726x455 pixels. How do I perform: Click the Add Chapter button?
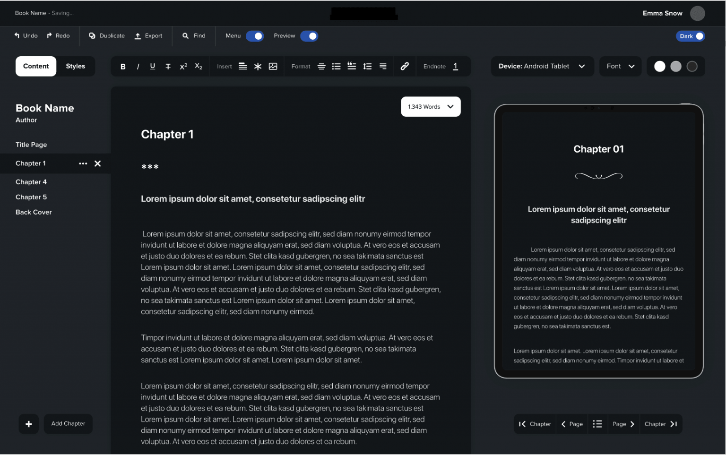[68, 423]
